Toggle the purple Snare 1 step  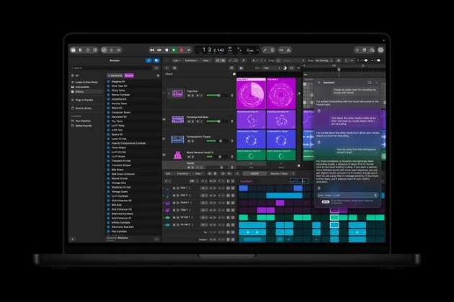(280, 203)
